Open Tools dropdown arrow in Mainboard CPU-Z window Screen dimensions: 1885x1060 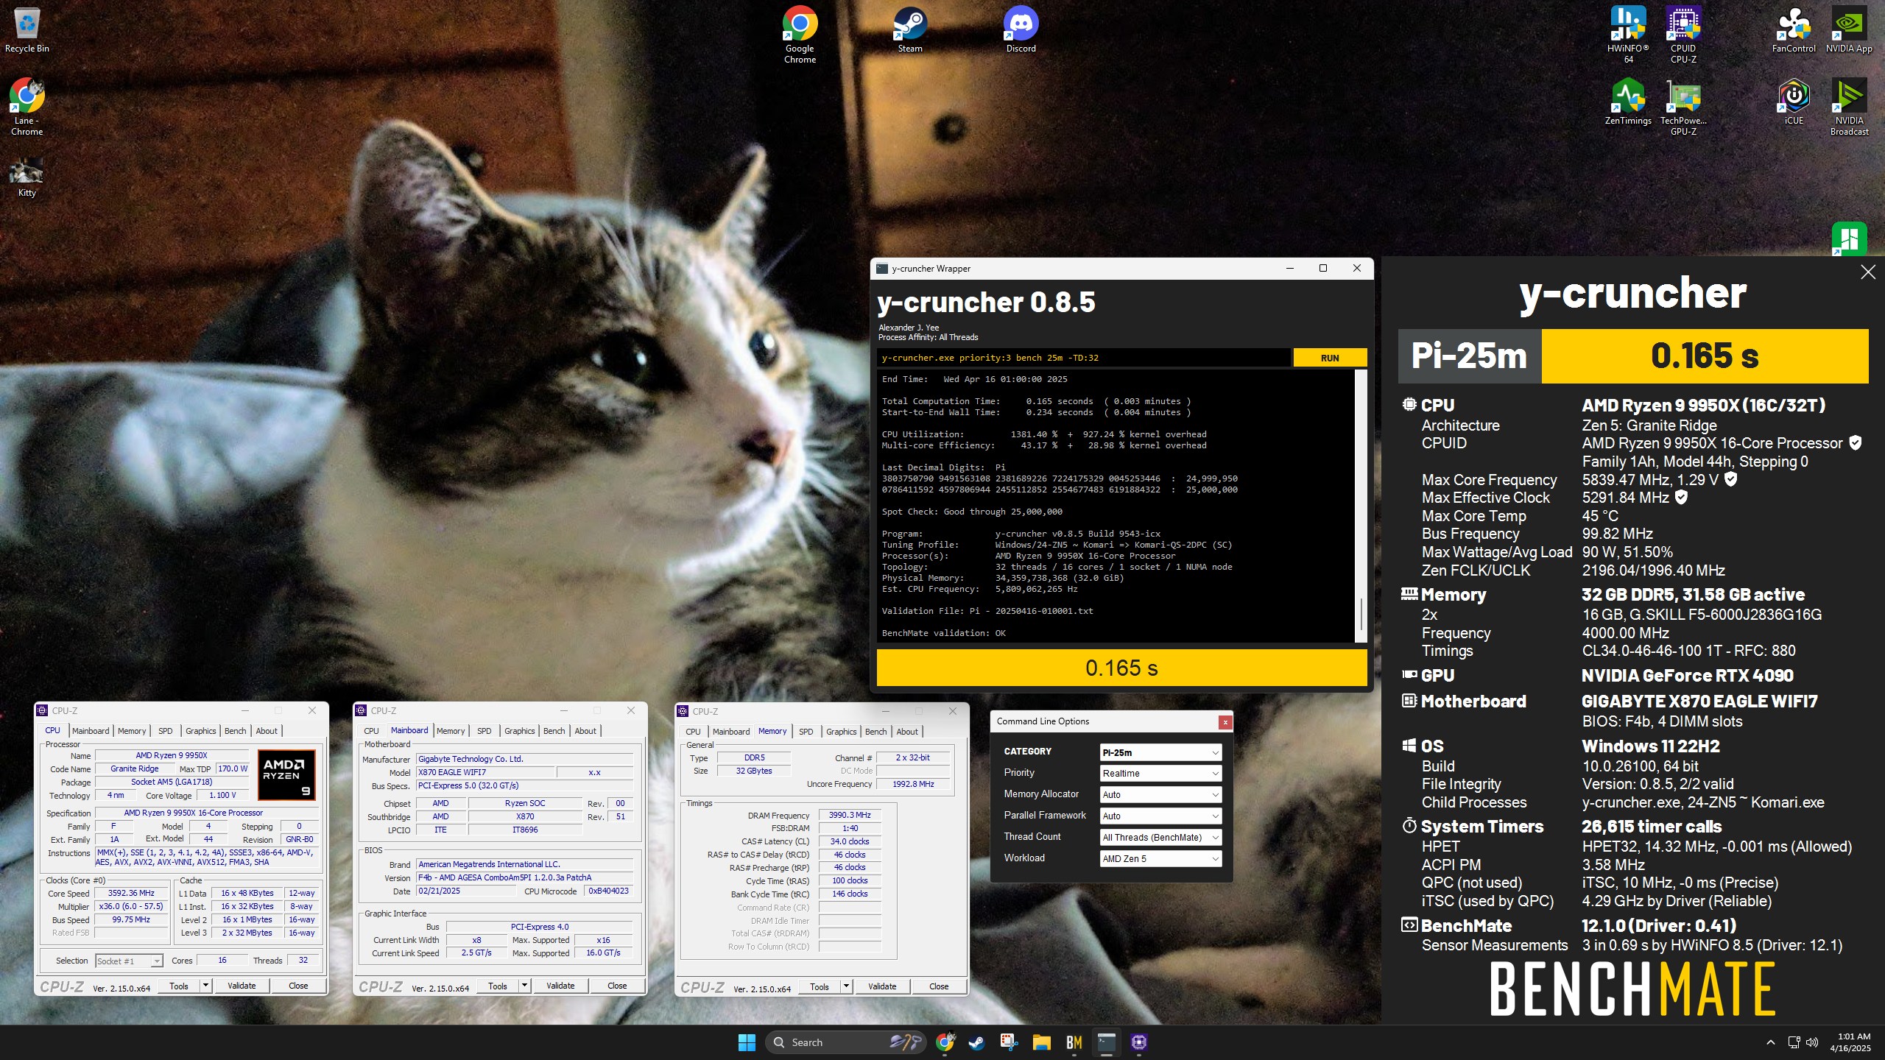tap(524, 986)
